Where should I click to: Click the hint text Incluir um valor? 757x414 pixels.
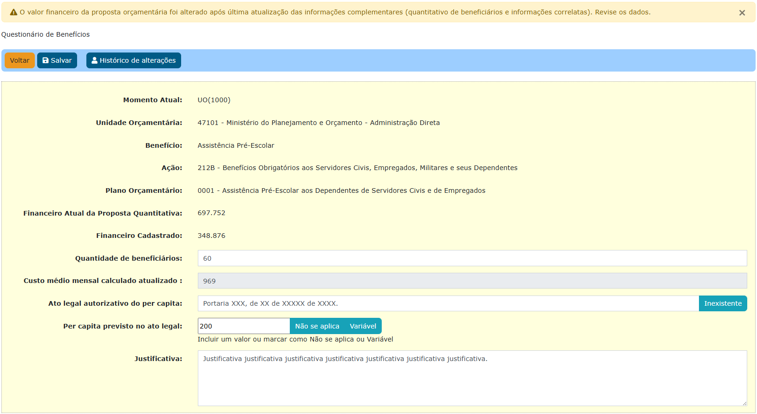click(x=295, y=339)
